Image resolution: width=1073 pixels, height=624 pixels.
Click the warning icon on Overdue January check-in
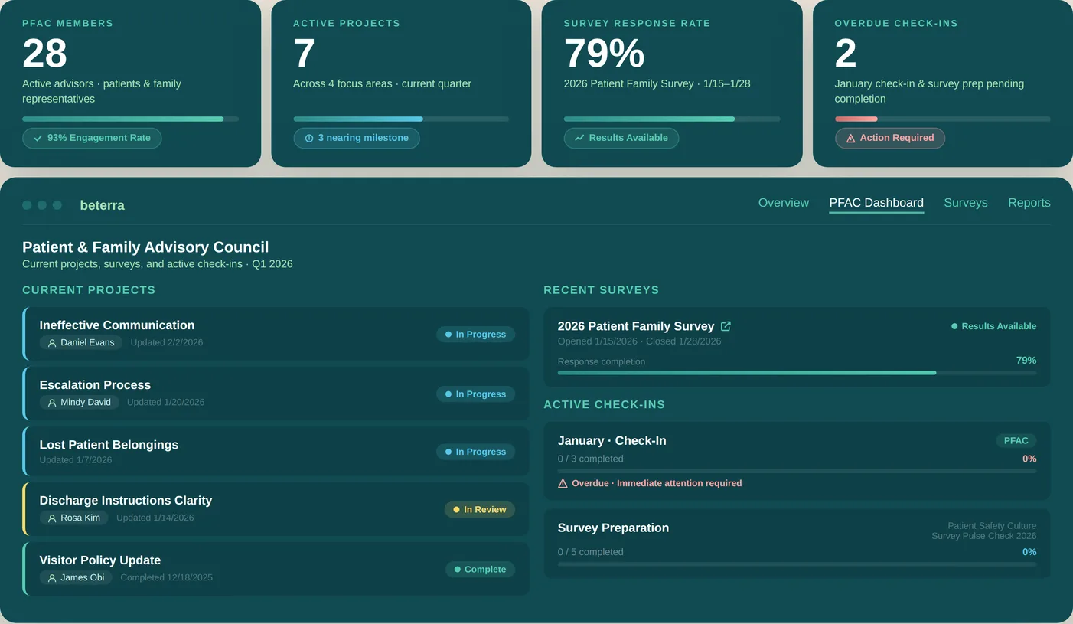[564, 482]
